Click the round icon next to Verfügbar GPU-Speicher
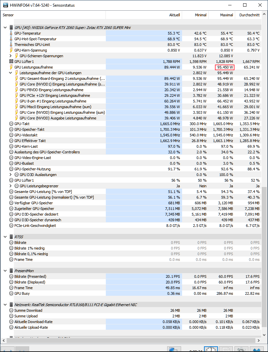The height and width of the screenshot is (352, 268). point(11,203)
